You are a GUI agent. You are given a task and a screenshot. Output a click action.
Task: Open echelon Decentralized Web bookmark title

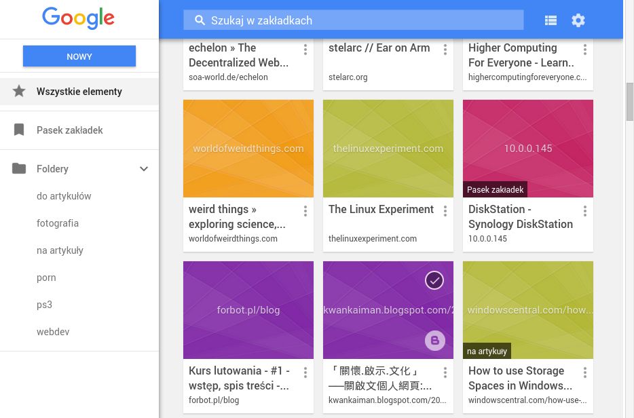point(238,55)
